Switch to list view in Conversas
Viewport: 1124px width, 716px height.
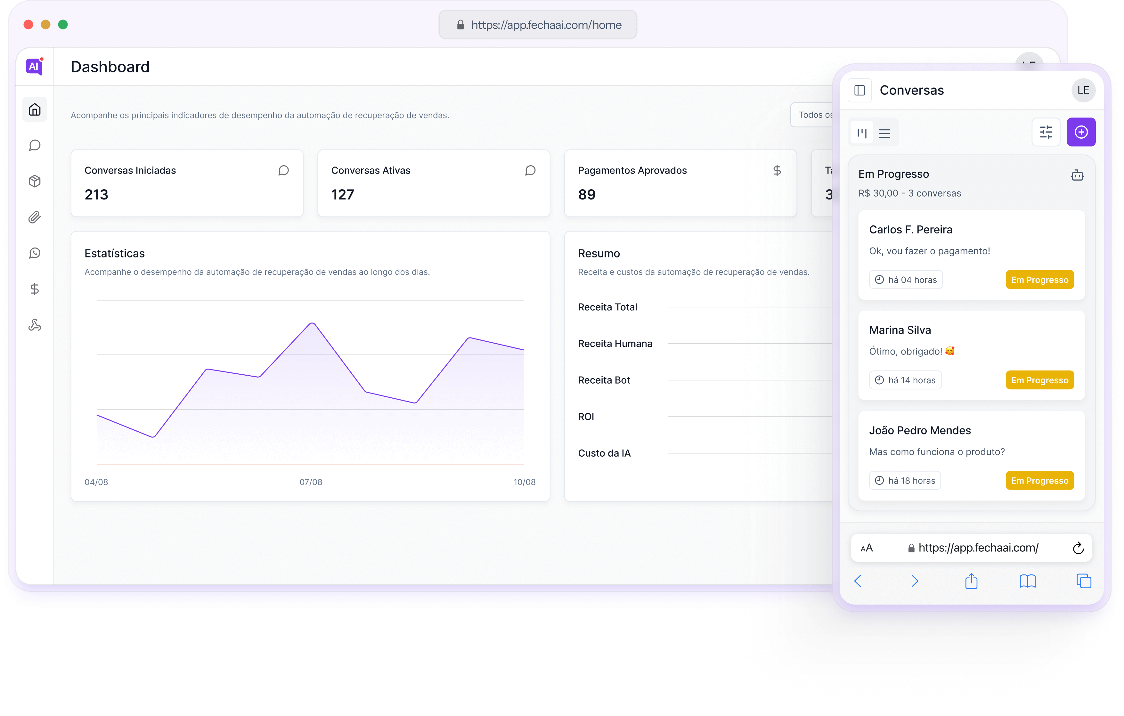click(x=884, y=133)
